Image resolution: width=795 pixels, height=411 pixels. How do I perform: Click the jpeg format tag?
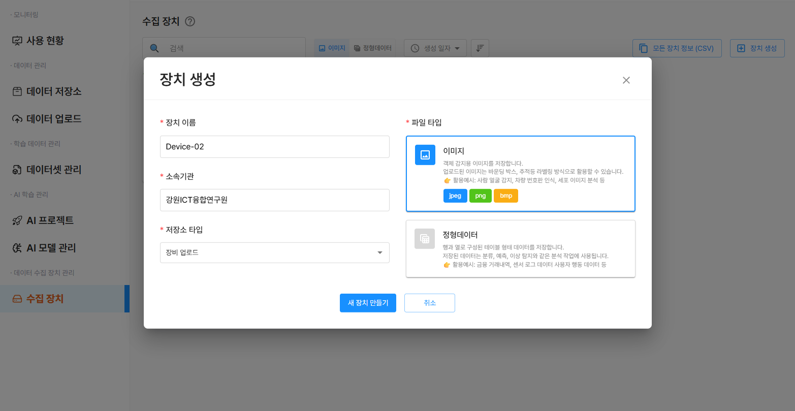click(455, 196)
